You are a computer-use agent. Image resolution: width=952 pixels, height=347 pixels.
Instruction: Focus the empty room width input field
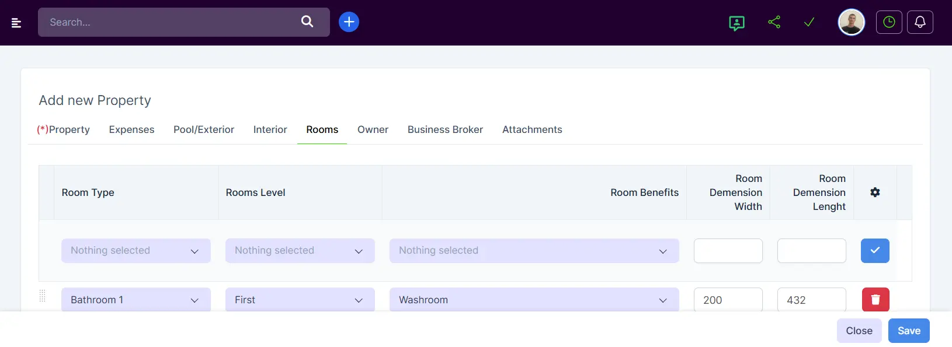728,251
